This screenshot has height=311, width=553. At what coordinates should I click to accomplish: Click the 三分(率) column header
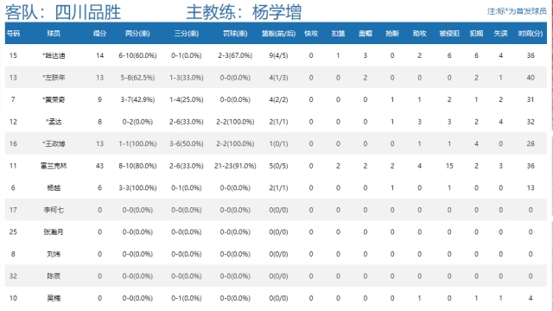tap(187, 34)
